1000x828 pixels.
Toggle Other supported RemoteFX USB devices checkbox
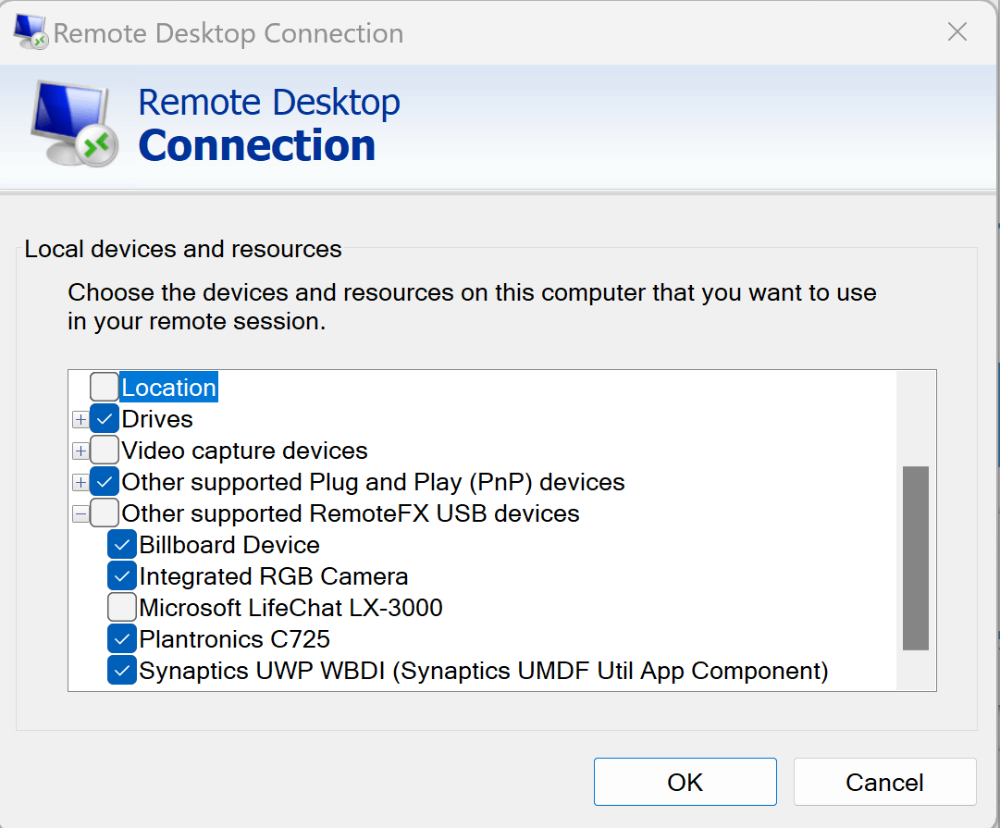point(105,513)
